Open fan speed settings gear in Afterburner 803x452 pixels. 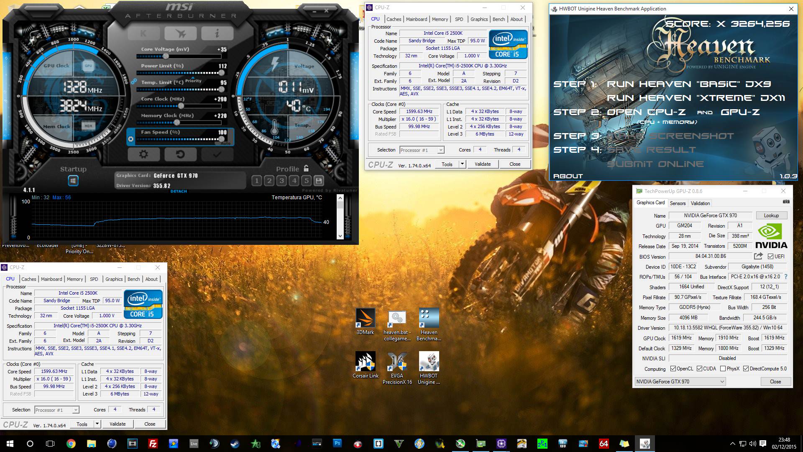pos(131,139)
